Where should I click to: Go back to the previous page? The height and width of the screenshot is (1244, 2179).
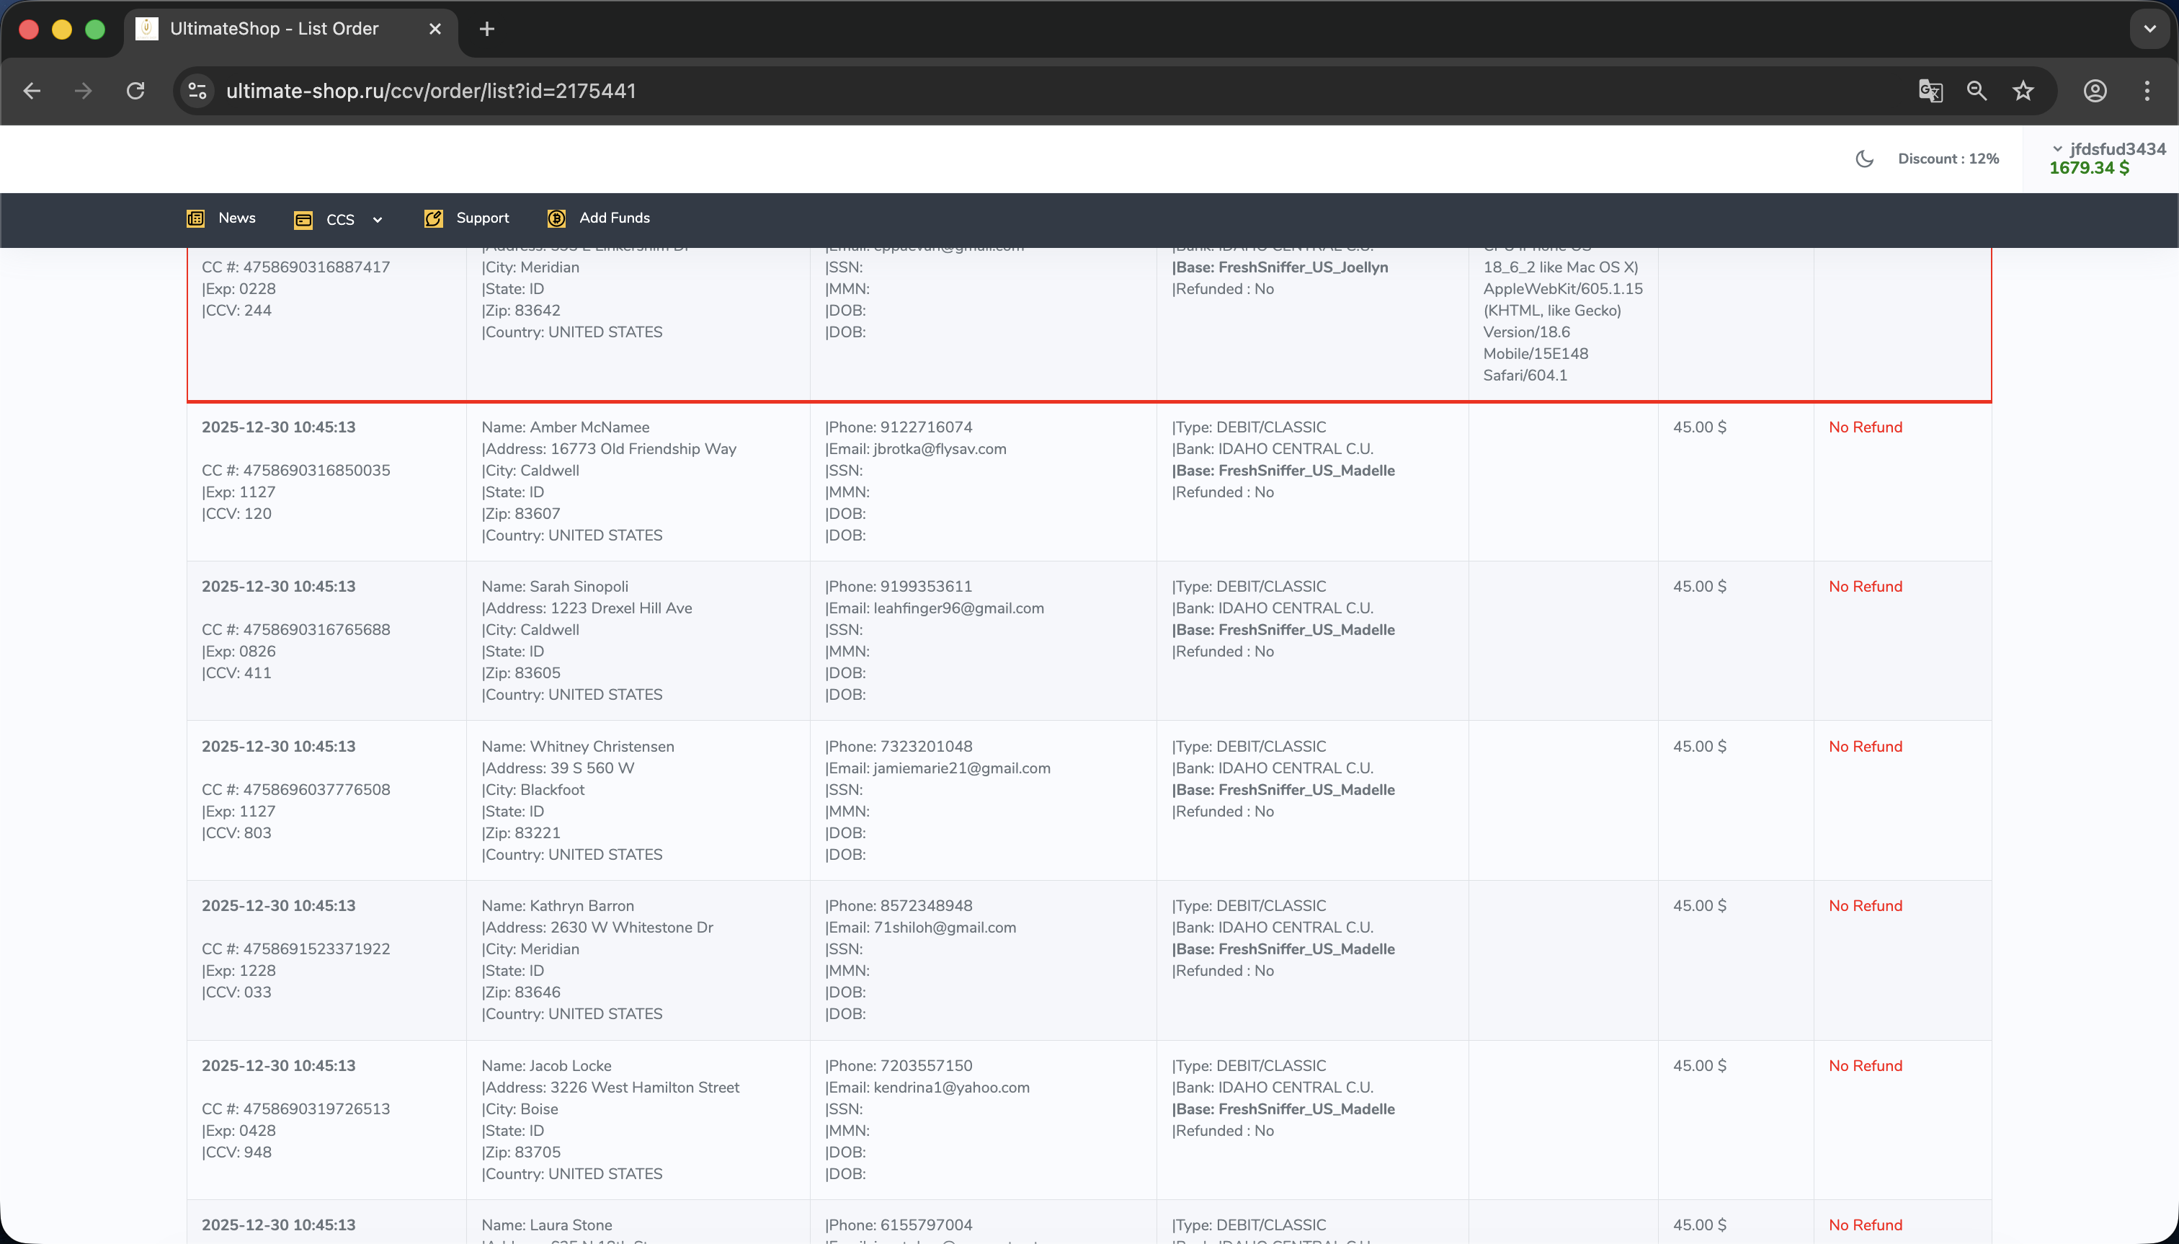[x=32, y=91]
